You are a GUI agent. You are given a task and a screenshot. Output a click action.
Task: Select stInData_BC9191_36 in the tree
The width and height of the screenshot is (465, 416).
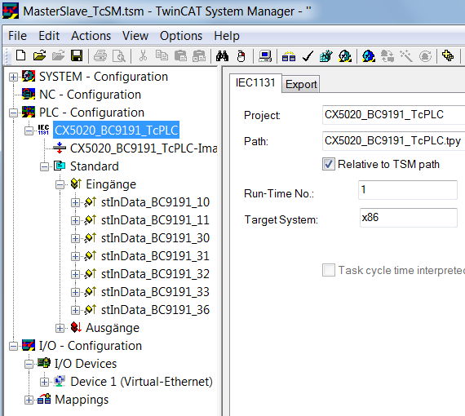[155, 310]
